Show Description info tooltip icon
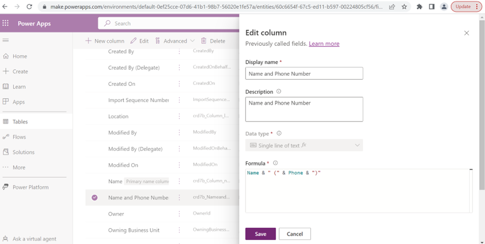 point(279,92)
